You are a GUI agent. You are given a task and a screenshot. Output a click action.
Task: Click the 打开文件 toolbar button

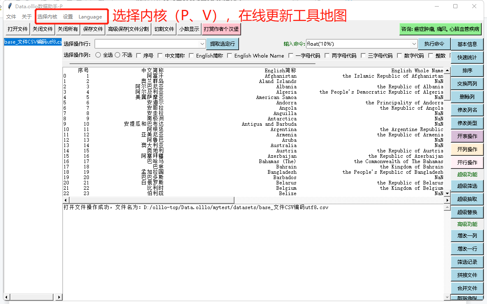pyautogui.click(x=18, y=29)
